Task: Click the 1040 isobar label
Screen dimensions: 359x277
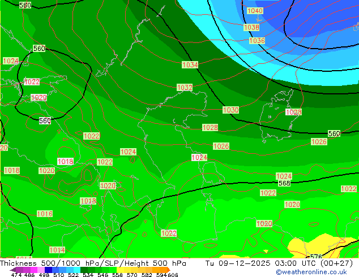Action: (x=255, y=11)
